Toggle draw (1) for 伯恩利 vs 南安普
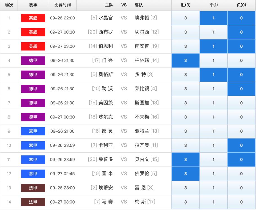This screenshot has height=210, width=256. tap(214, 46)
